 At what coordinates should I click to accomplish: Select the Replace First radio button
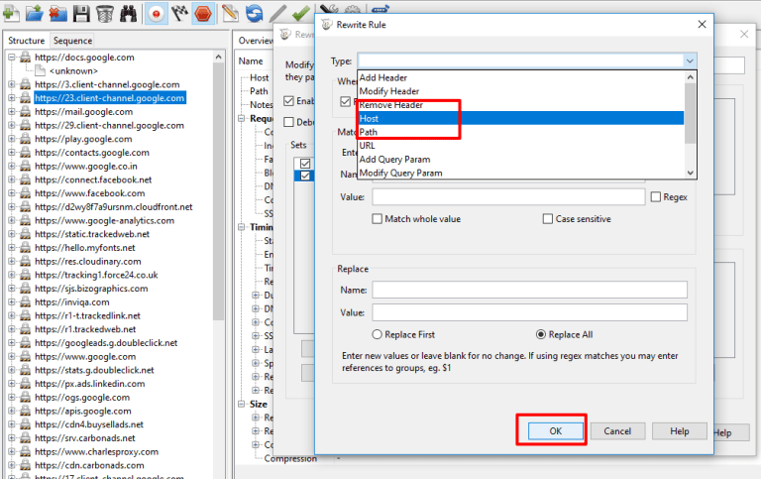coord(378,335)
